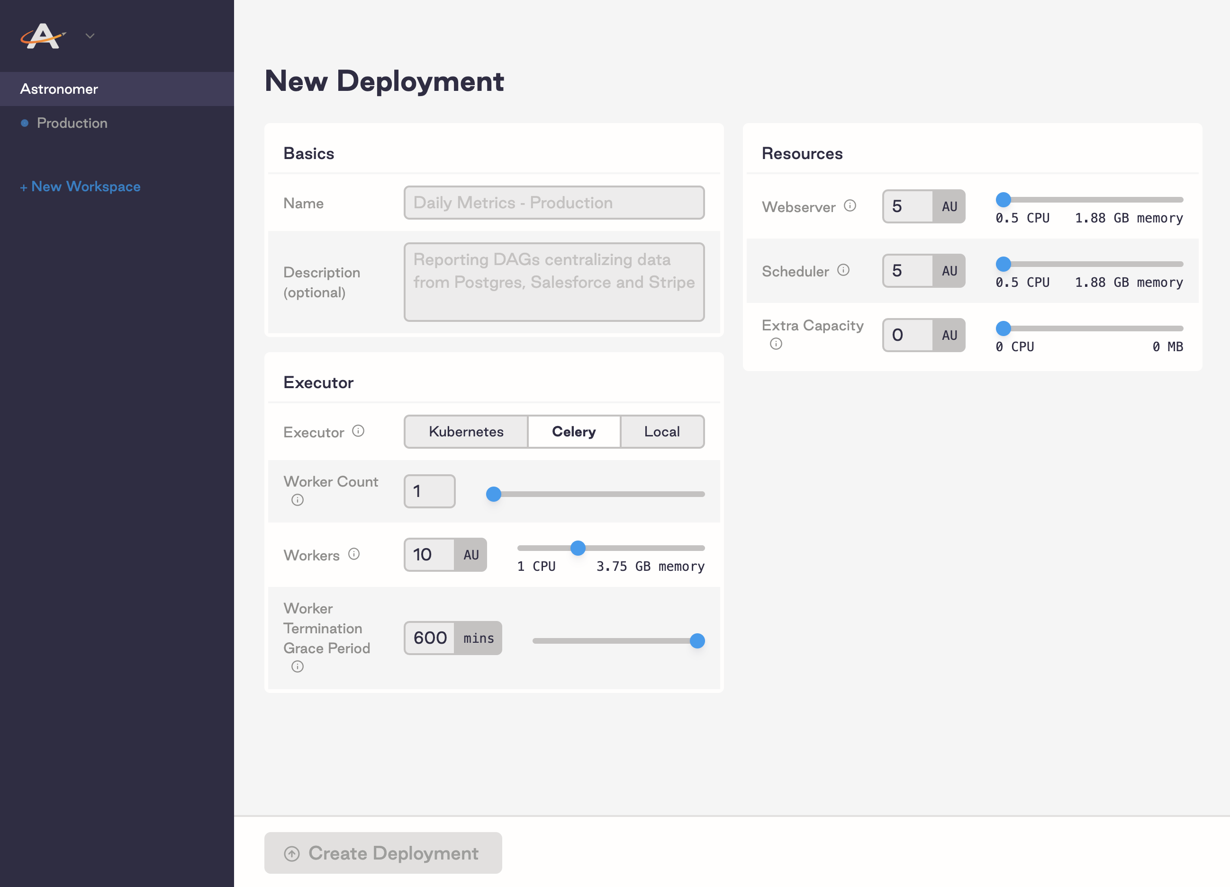Expand the workspace dropdown chevron beside the logo
The width and height of the screenshot is (1230, 887).
pyautogui.click(x=90, y=36)
